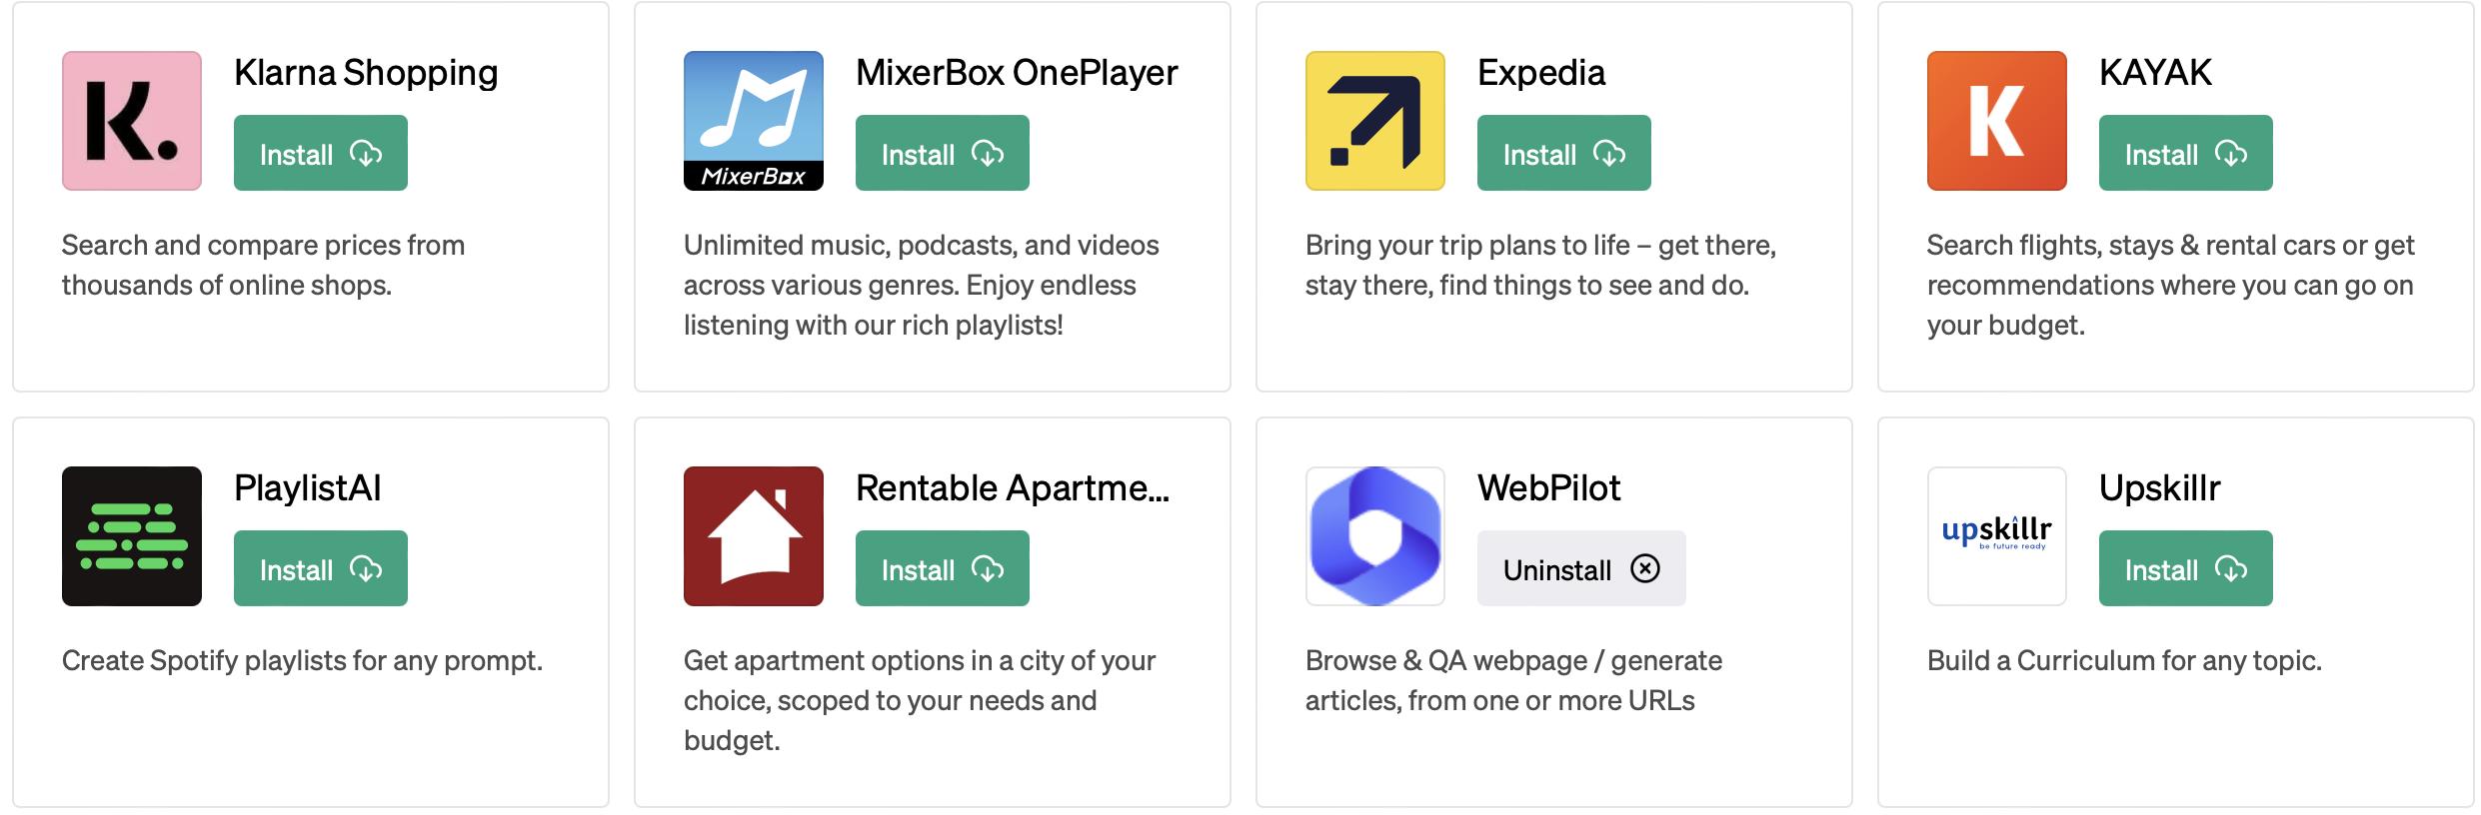This screenshot has height=815, width=2481.
Task: Click the PlaylistAI green bars icon
Action: point(132,536)
